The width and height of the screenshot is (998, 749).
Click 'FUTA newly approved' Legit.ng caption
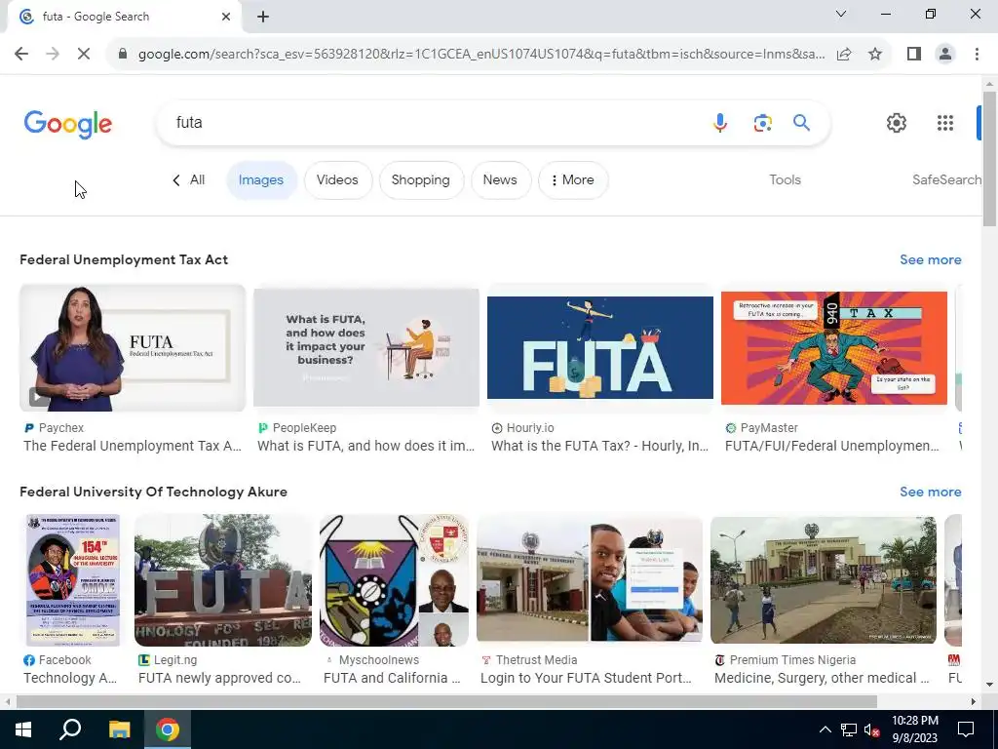(219, 678)
